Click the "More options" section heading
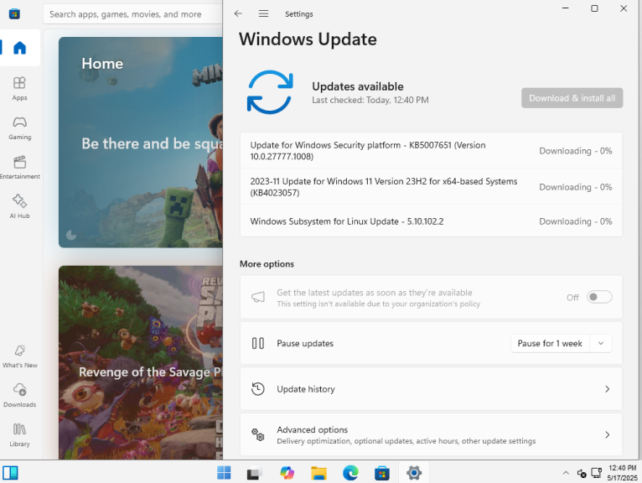This screenshot has width=642, height=483. click(267, 264)
